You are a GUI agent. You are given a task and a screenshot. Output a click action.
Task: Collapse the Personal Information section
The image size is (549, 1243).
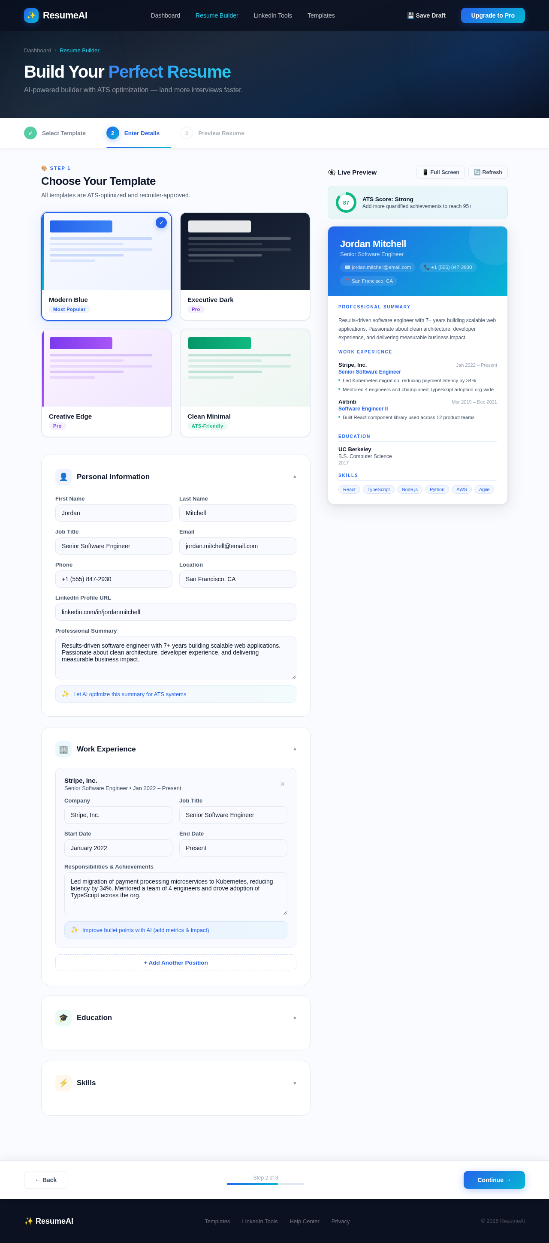pos(295,477)
